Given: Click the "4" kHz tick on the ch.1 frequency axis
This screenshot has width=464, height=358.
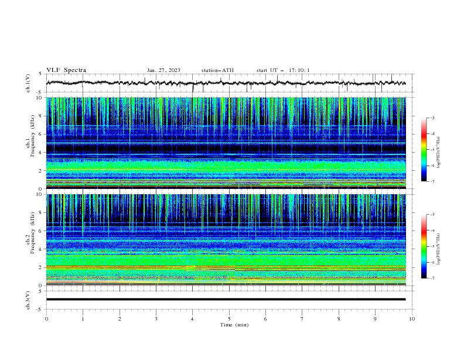Looking at the screenshot, I should [41, 153].
